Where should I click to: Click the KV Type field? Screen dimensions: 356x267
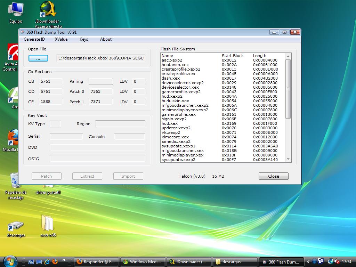pos(55,124)
